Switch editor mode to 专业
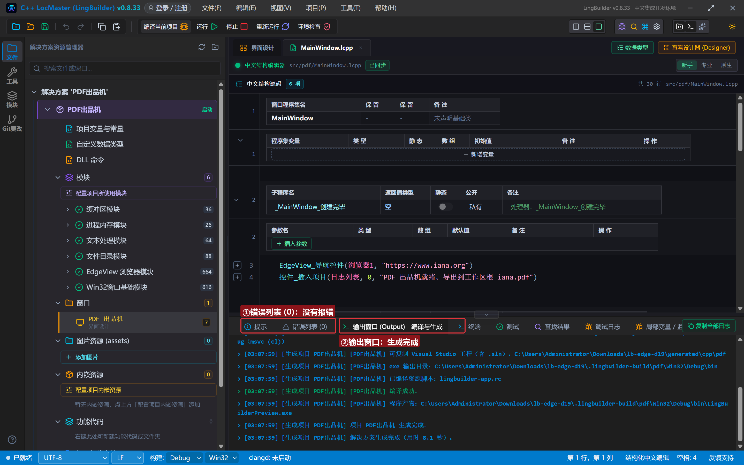The width and height of the screenshot is (744, 465). pos(707,65)
